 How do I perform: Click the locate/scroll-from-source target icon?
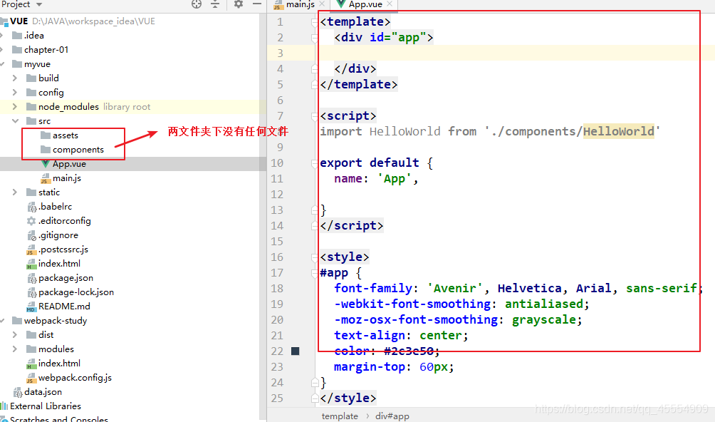[197, 4]
